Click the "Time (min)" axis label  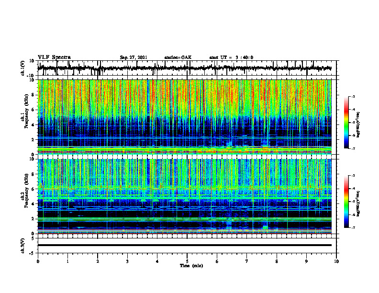tap(191, 266)
